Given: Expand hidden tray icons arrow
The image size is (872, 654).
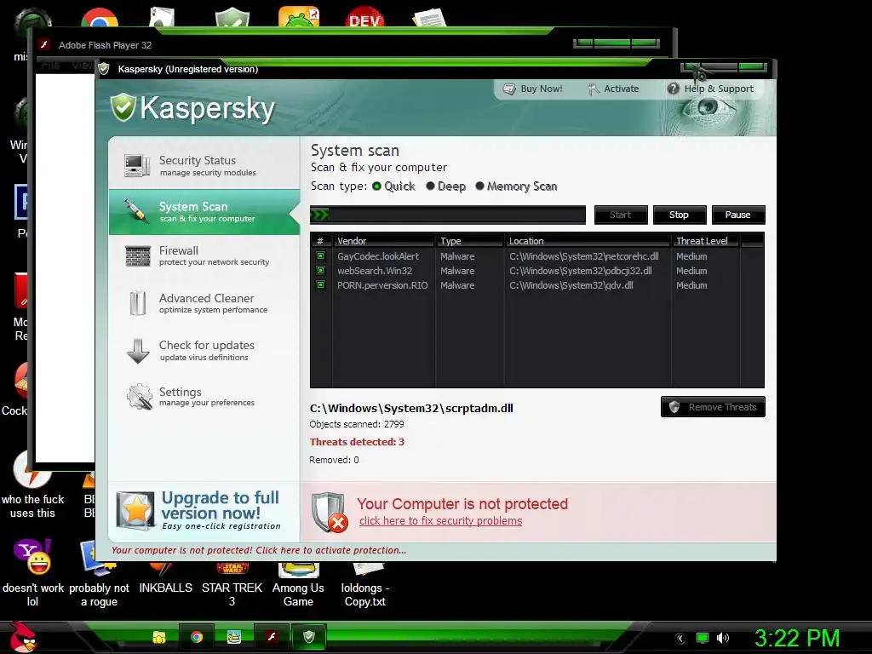Looking at the screenshot, I should click(680, 639).
